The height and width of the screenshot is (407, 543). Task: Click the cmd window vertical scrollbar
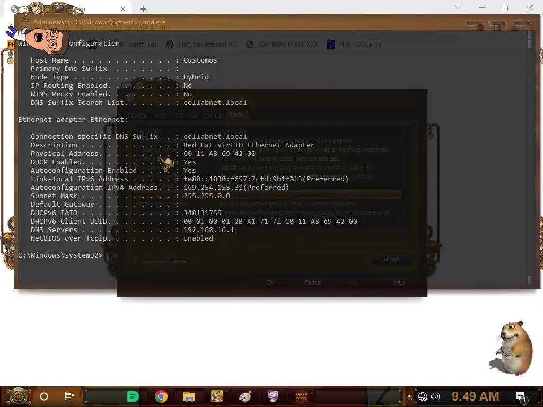coord(529,157)
